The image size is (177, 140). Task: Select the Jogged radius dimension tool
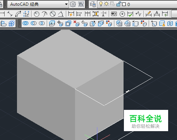pyautogui.click(x=45, y=14)
